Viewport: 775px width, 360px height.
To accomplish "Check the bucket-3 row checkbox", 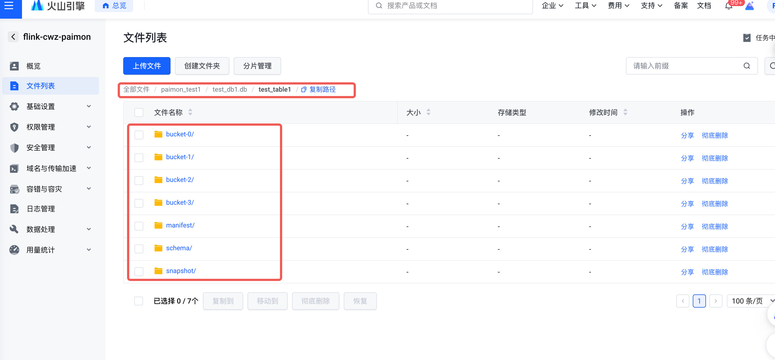I will [x=139, y=203].
